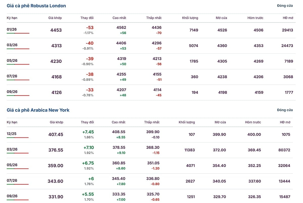Click the Robusta "Khối lượng" column header
Image resolution: width=303 pixels, height=203 pixels.
click(x=190, y=18)
